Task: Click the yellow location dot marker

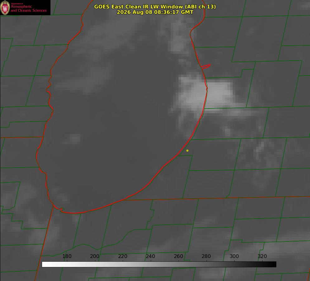Action: [187, 150]
